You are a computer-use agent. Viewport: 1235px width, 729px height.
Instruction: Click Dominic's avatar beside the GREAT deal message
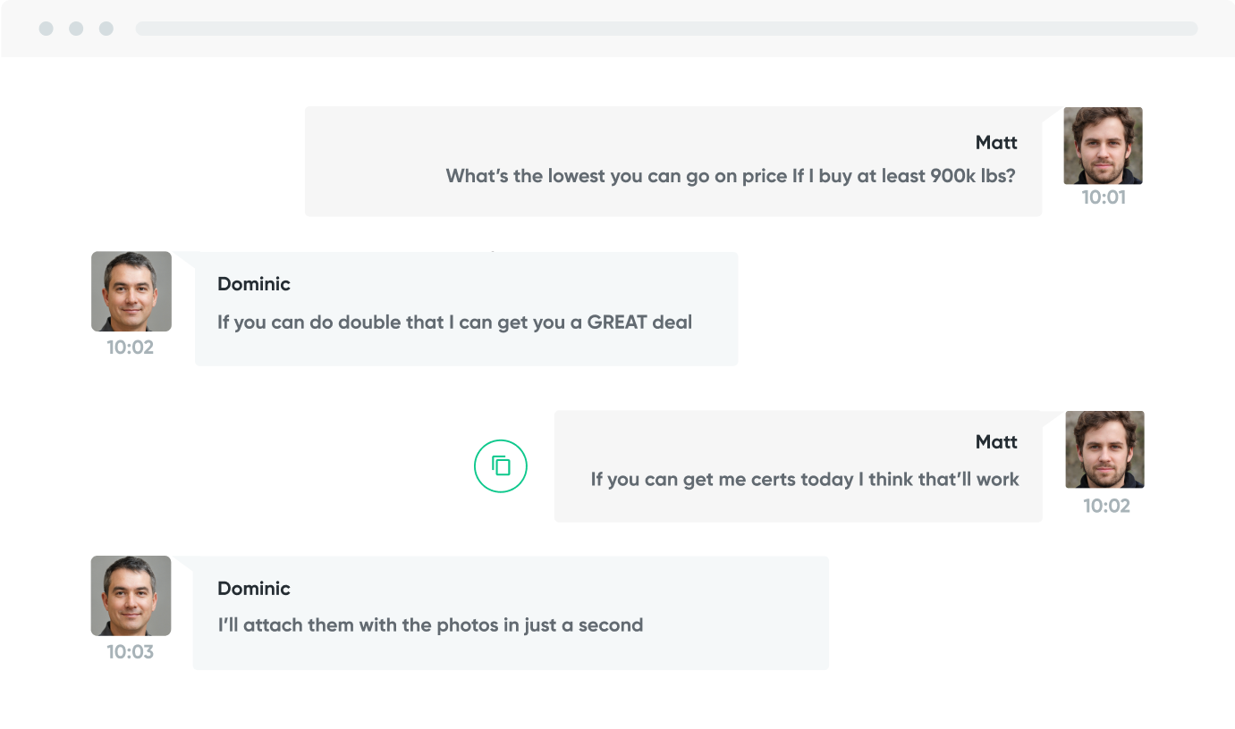coord(131,291)
